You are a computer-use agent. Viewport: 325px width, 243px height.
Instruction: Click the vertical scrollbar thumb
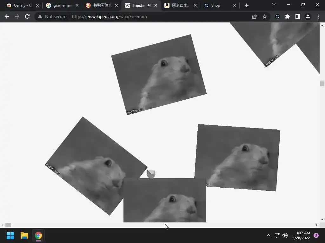click(322, 84)
